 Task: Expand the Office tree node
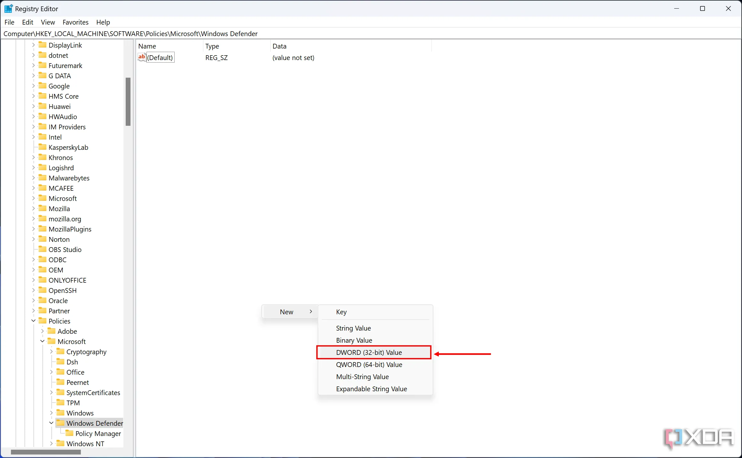pos(51,372)
